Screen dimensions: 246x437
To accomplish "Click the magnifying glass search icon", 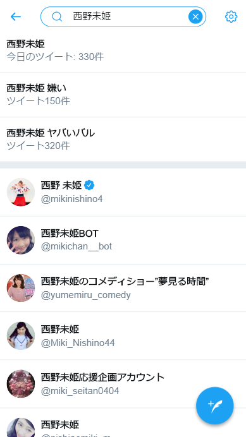I will tap(57, 16).
